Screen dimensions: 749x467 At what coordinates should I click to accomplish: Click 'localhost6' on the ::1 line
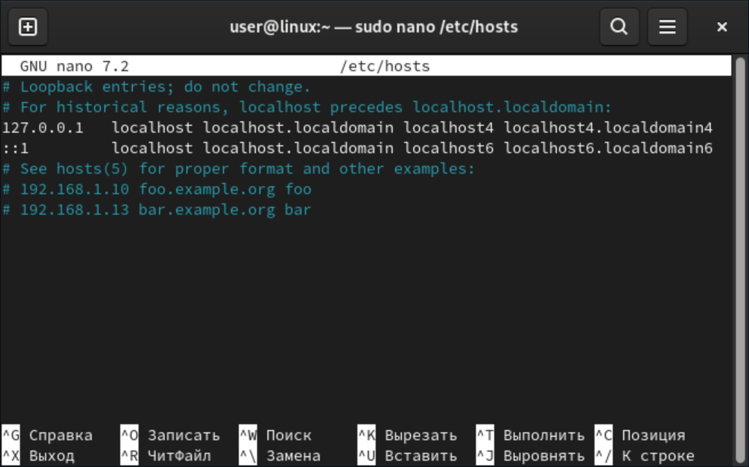tap(449, 149)
